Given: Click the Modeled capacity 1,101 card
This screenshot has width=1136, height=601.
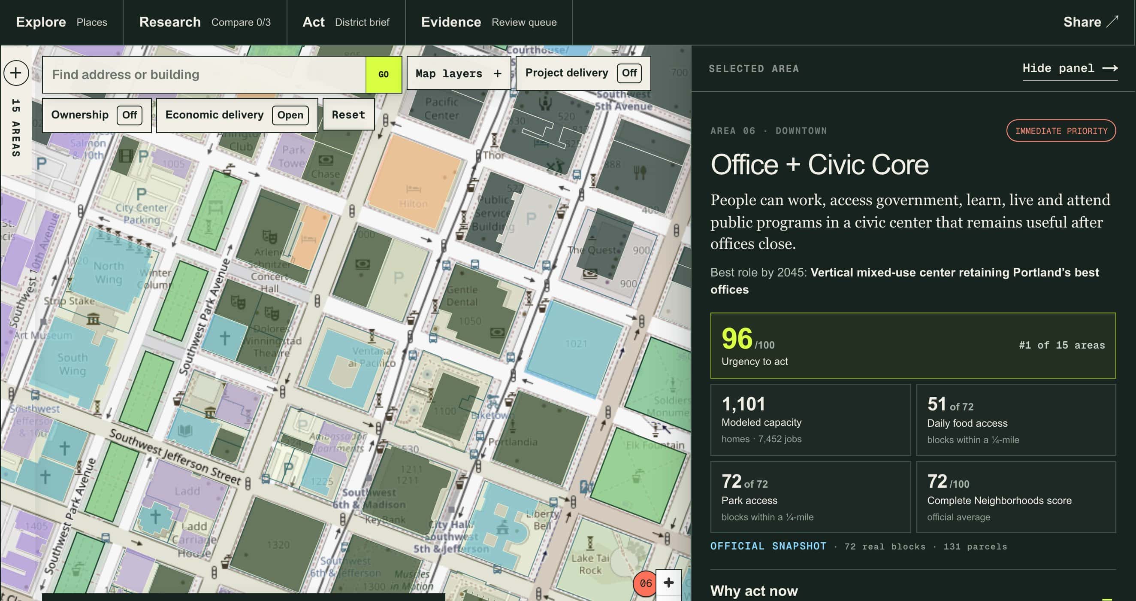Looking at the screenshot, I should pyautogui.click(x=810, y=420).
